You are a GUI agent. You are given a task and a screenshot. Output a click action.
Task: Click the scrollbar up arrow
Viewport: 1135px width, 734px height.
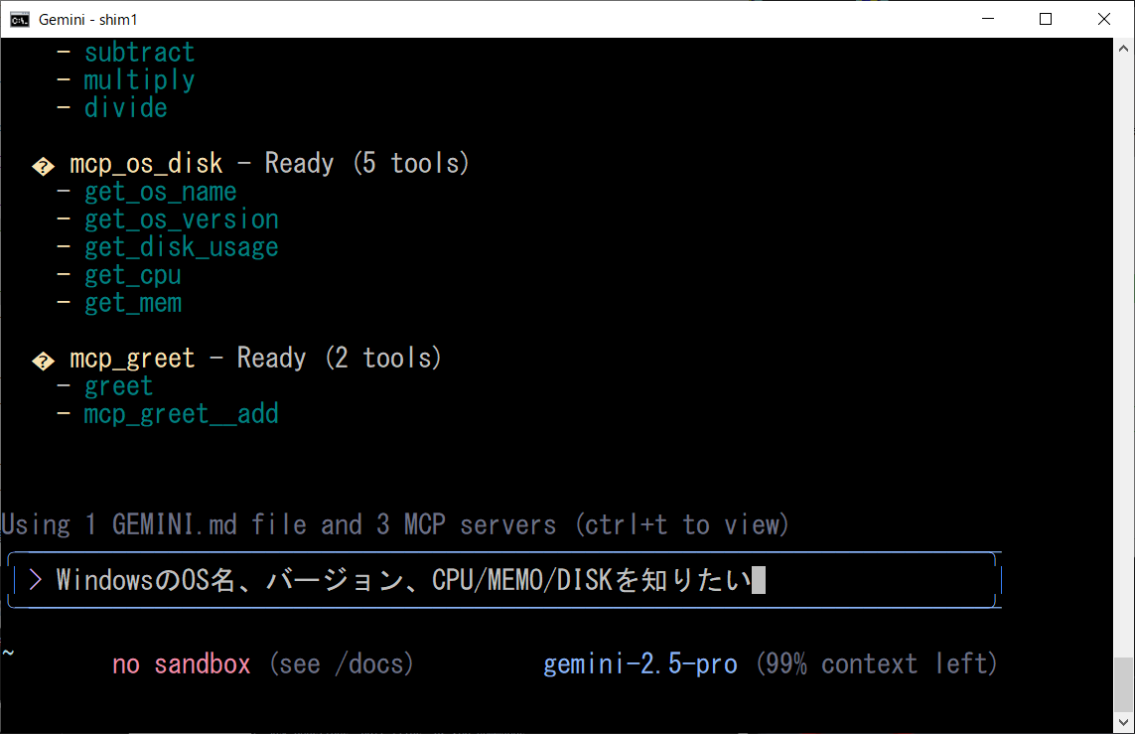[x=1123, y=47]
